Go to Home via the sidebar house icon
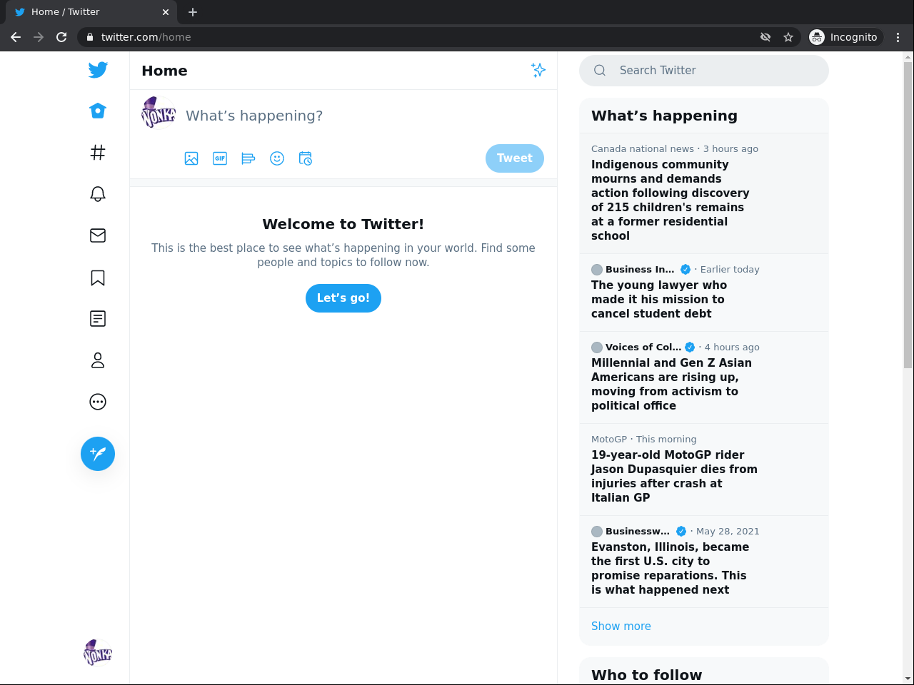 tap(98, 111)
